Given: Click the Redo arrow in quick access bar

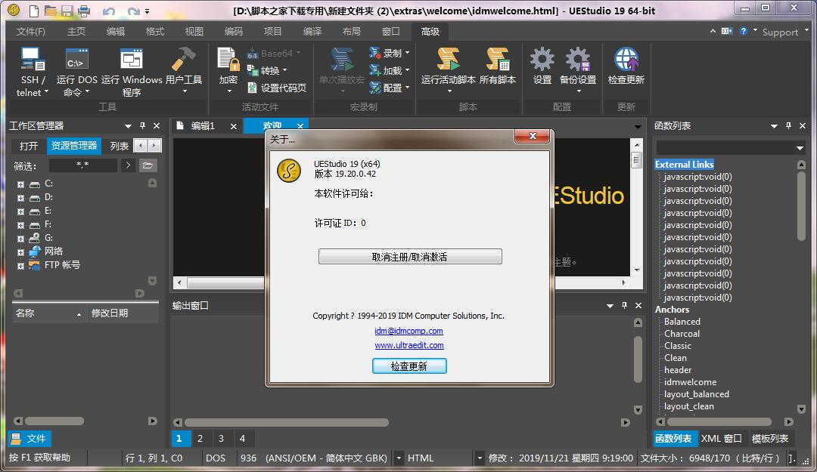Looking at the screenshot, I should tap(133, 11).
